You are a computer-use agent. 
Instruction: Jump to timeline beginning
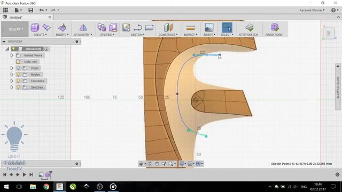point(4,174)
